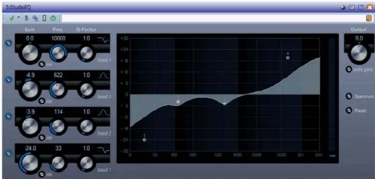Enable the inv button on band 1
Viewport: 375px width, 179px height.
(42, 174)
